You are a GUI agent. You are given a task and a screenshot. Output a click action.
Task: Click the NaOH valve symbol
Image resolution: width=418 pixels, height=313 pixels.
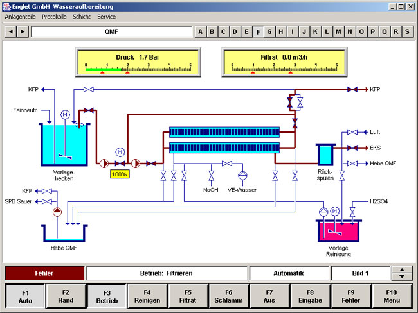click(x=211, y=175)
